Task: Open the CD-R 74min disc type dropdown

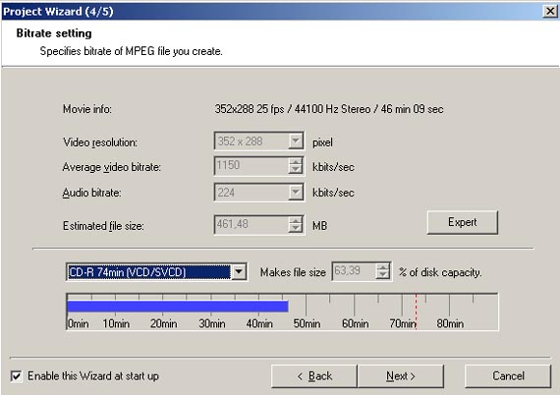Action: click(239, 272)
